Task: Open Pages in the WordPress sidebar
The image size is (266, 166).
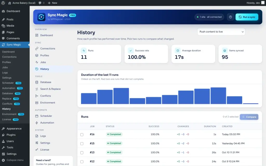Action: click(15, 32)
